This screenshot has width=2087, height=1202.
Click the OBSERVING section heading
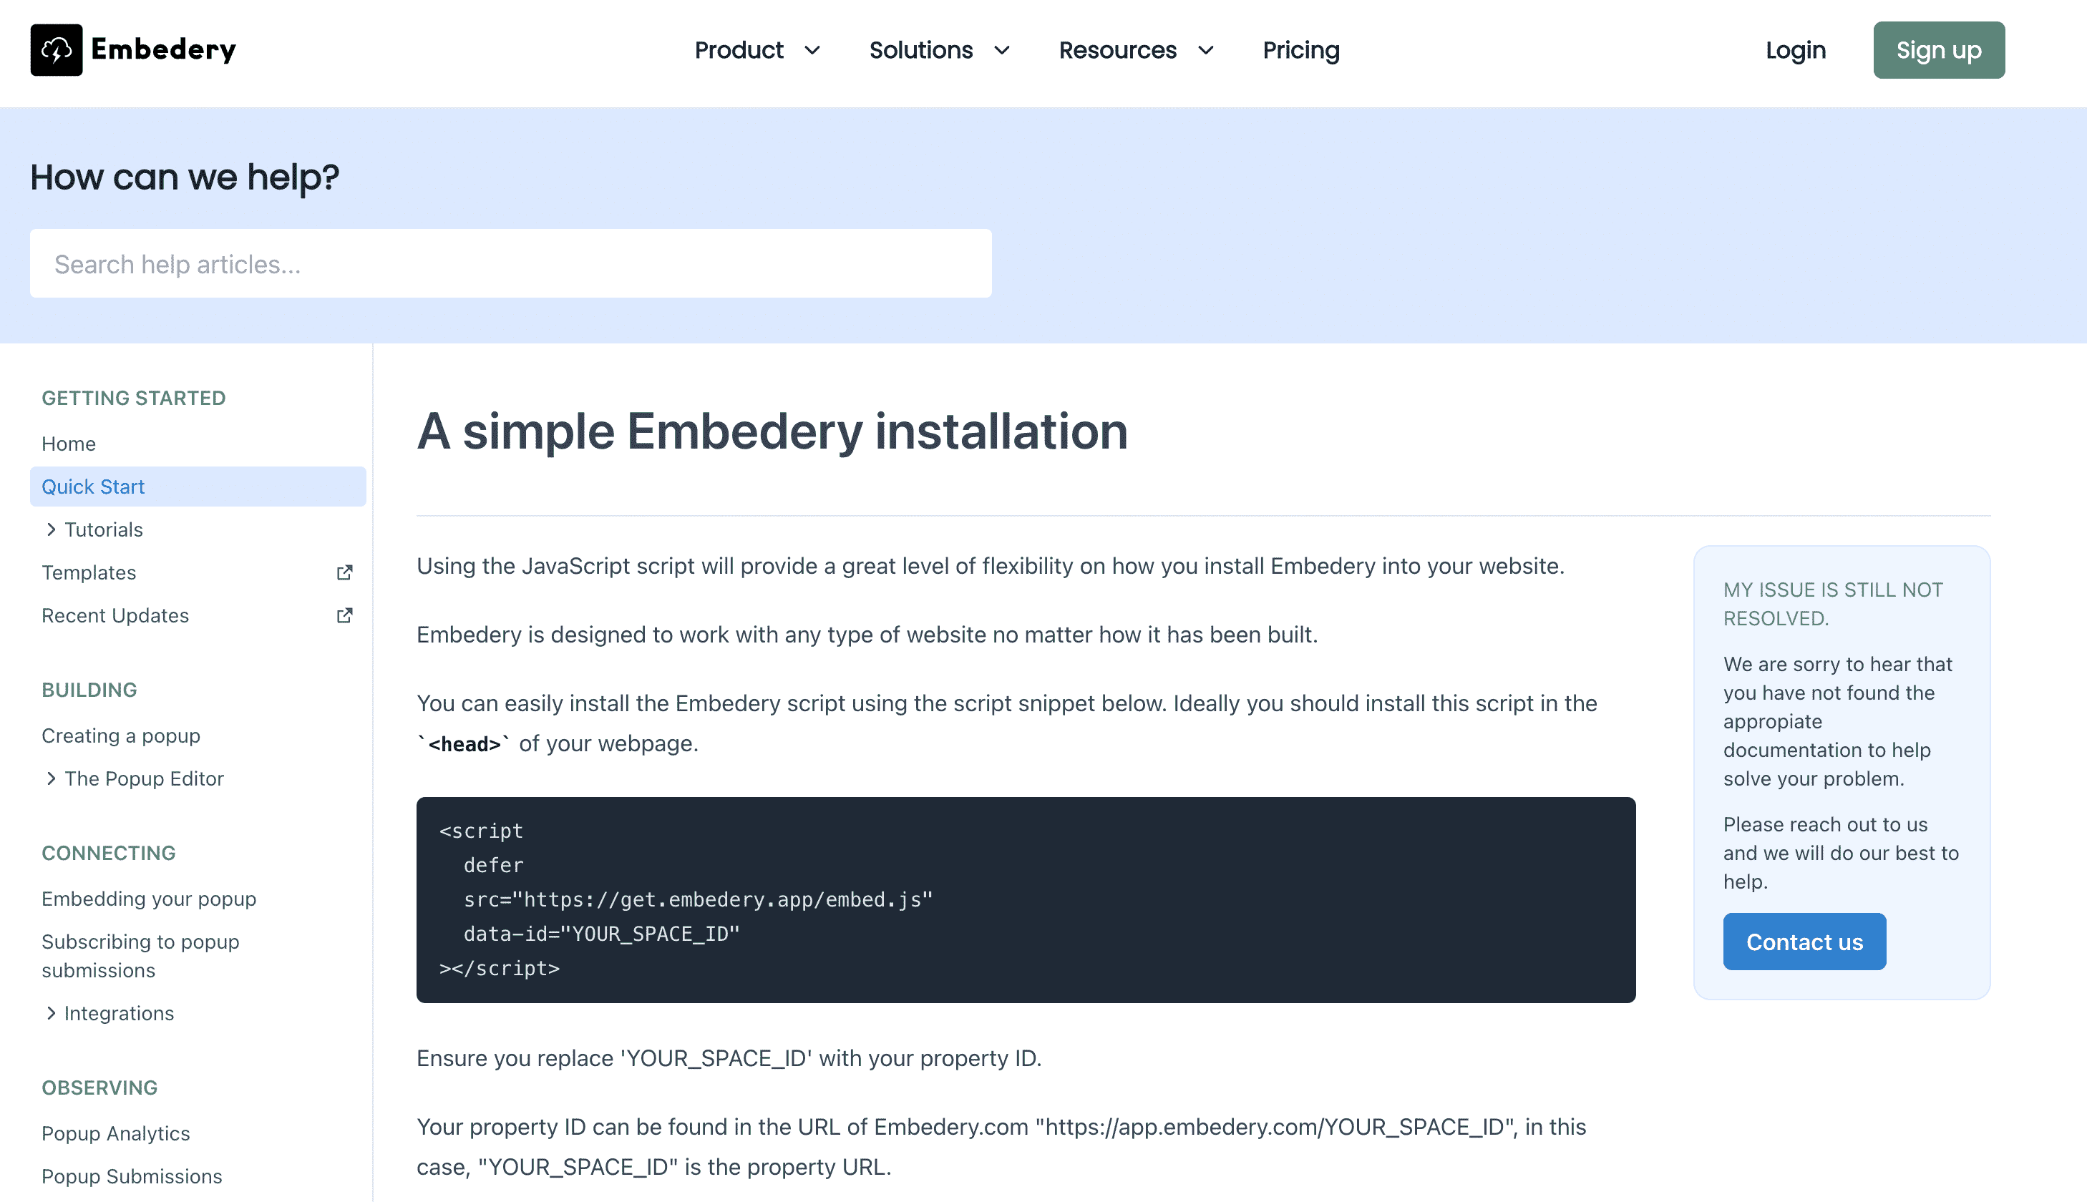click(x=99, y=1088)
